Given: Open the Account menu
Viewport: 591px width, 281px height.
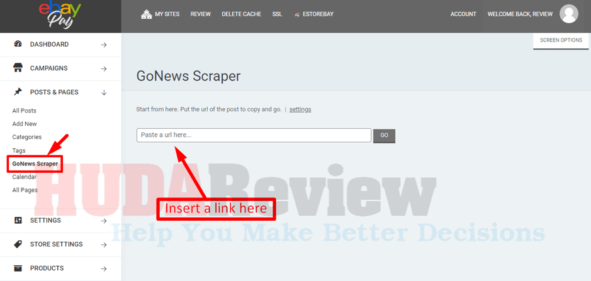Looking at the screenshot, I should [463, 14].
